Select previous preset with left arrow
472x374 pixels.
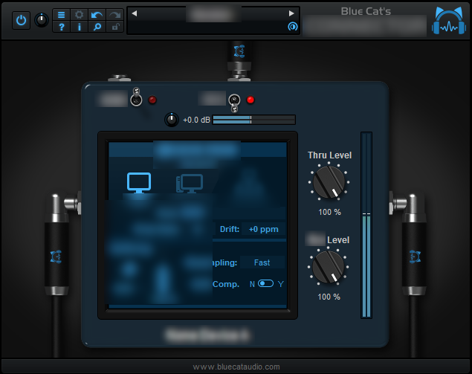click(x=135, y=13)
